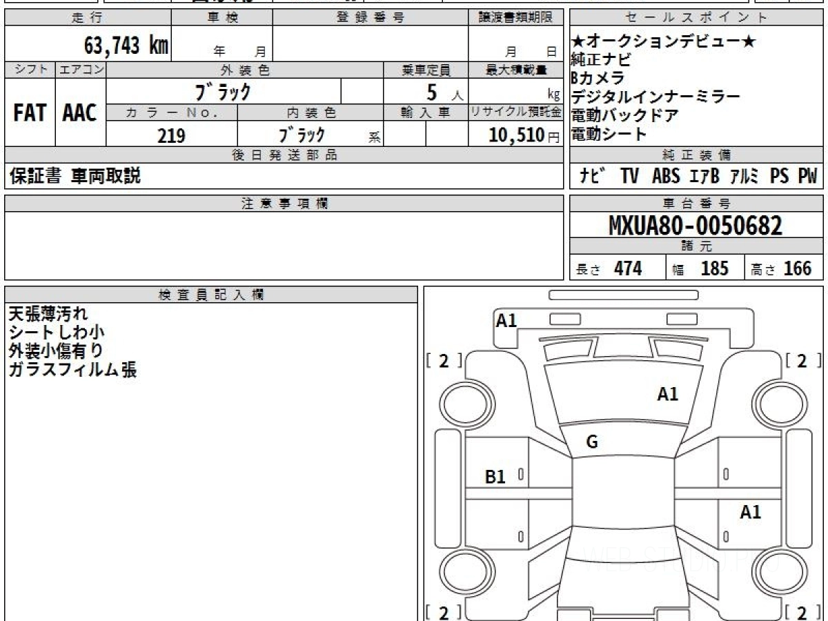Click the 注意事項欄 header
Viewport: 828px width, 621px height.
pos(284,204)
